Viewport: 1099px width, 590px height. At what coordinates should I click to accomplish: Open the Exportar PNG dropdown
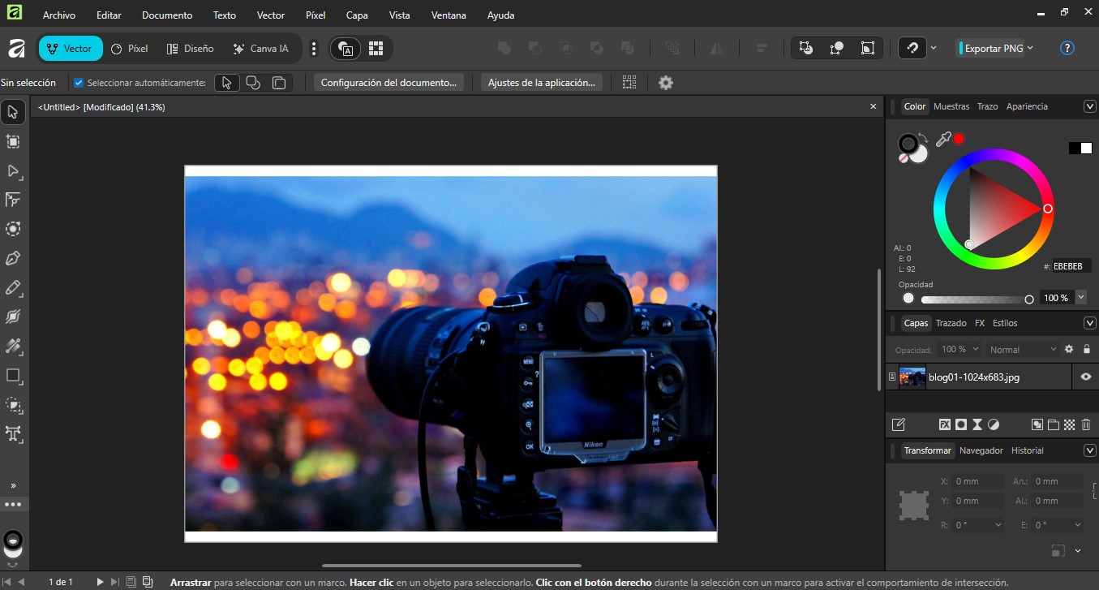pyautogui.click(x=995, y=48)
